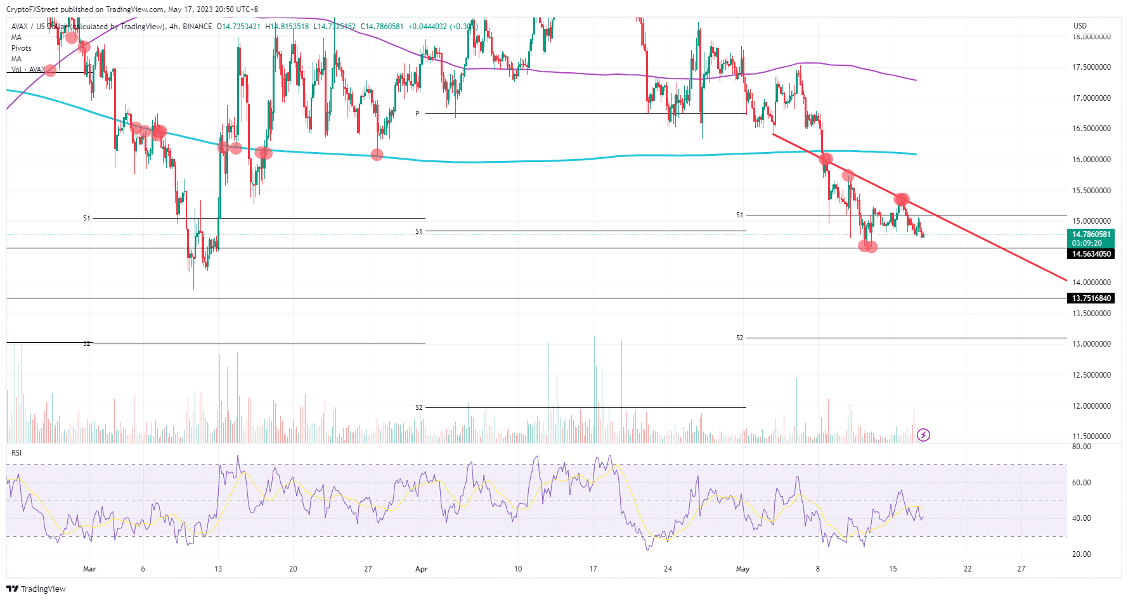Click the 10 date on the time axis
Screen dimensions: 1128x600
tap(518, 569)
